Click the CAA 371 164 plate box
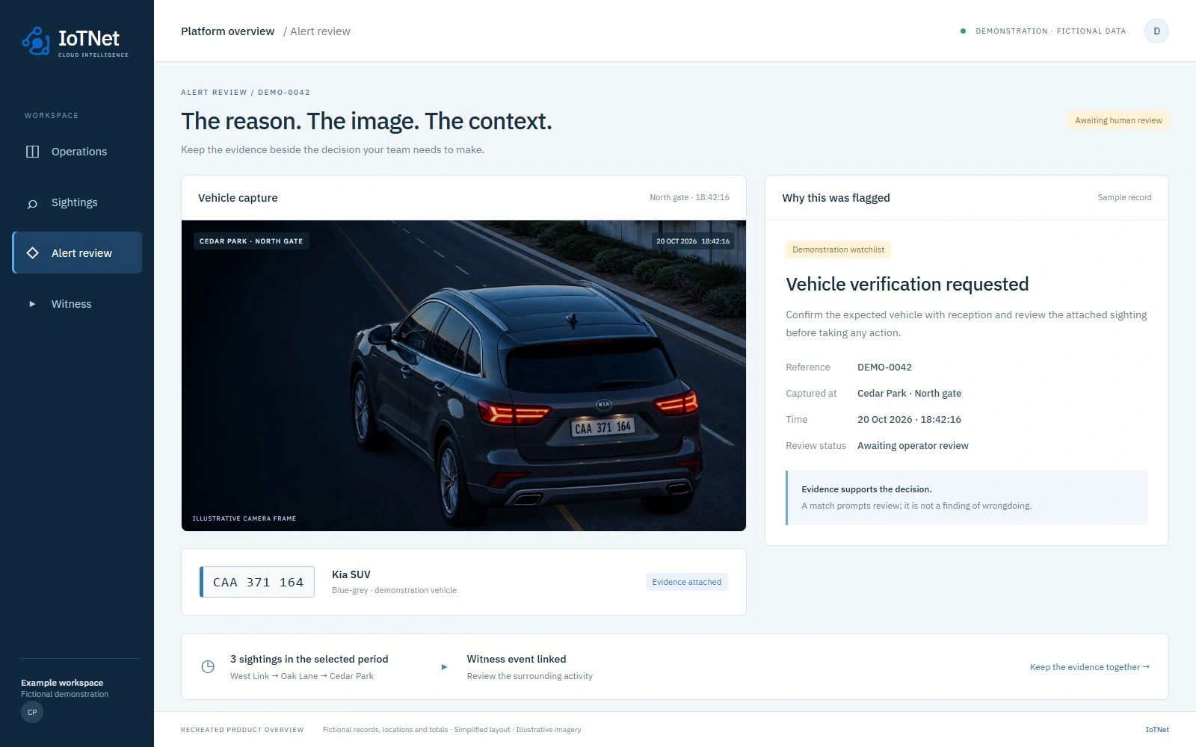Image resolution: width=1196 pixels, height=747 pixels. (x=257, y=582)
